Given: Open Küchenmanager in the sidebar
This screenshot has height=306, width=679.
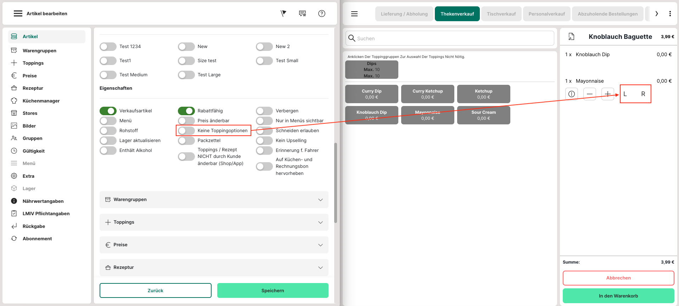Looking at the screenshot, I should 41,101.
